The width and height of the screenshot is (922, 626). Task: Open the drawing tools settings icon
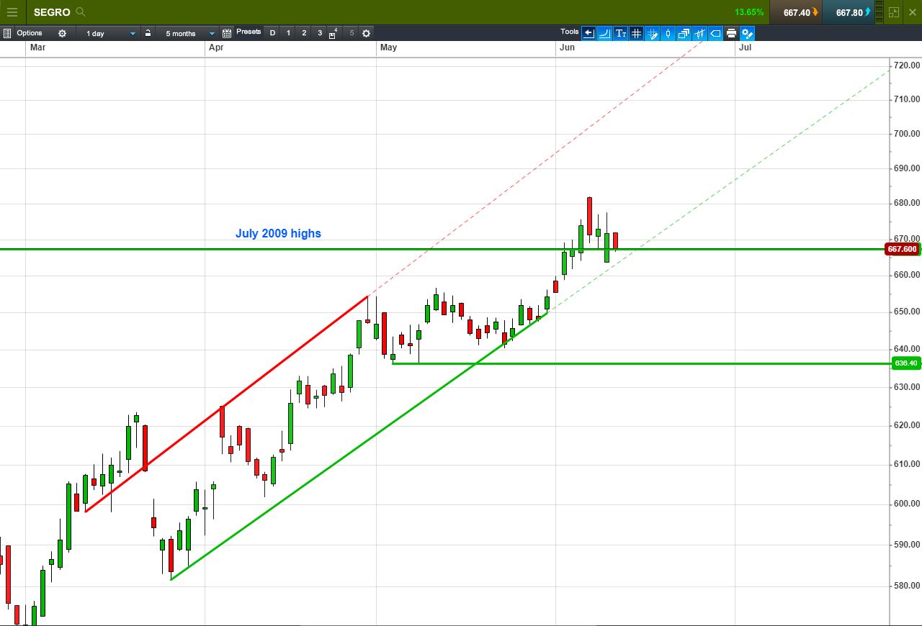pos(747,33)
